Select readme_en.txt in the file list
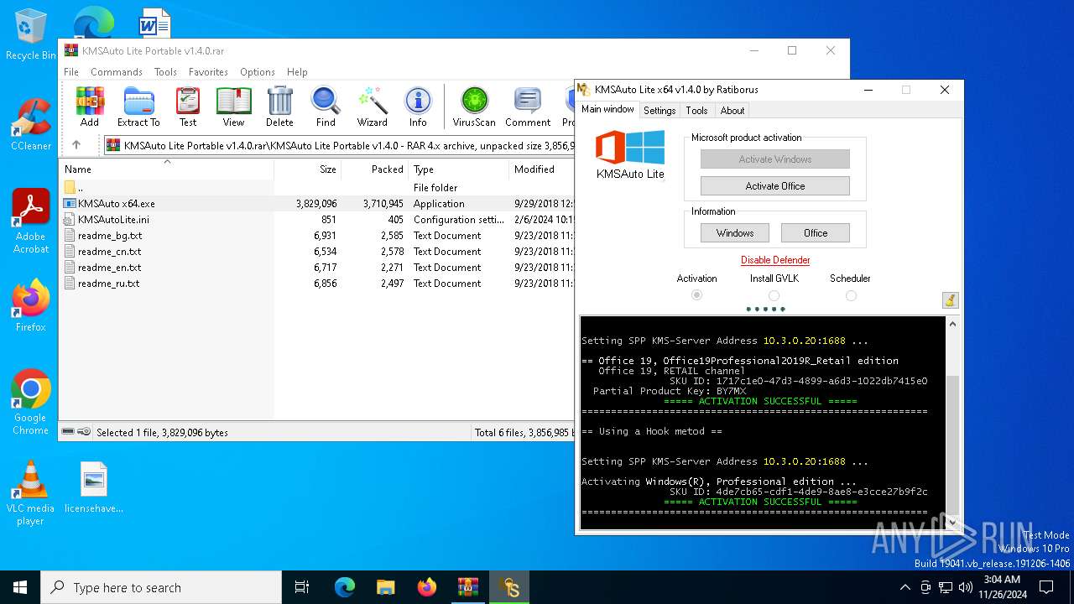1074x604 pixels. coord(316,268)
